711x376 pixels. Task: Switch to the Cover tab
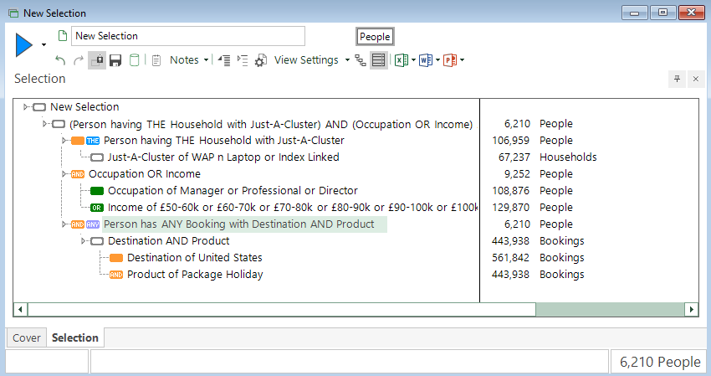pyautogui.click(x=26, y=337)
